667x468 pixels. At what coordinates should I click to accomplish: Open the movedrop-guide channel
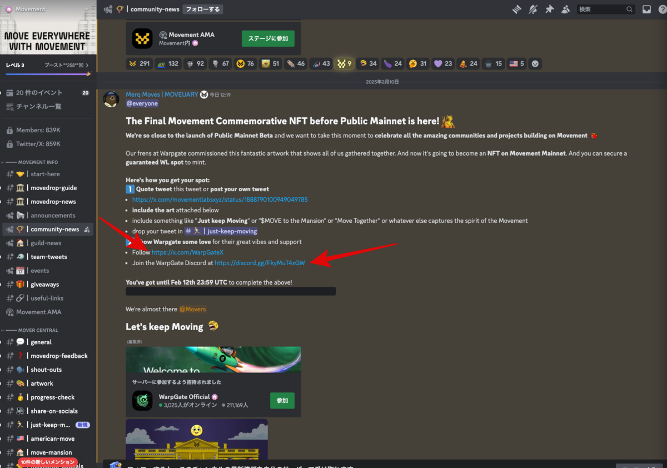tap(47, 188)
